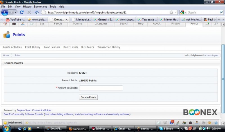
Task: Click the browser back arrow button
Action: click(5, 12)
